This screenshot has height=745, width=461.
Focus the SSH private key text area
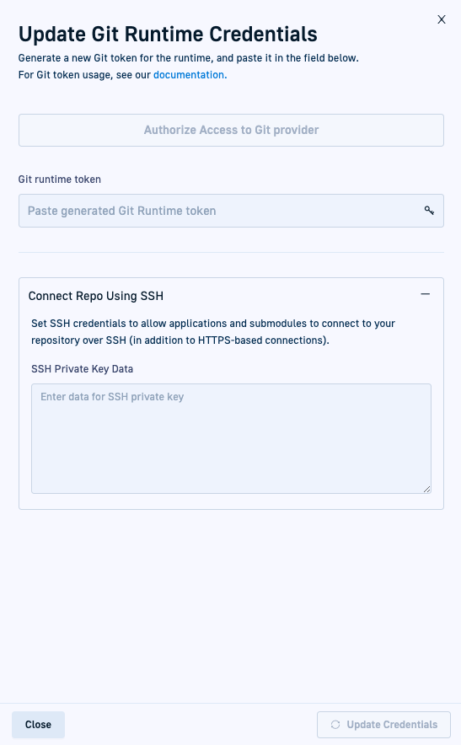231,438
